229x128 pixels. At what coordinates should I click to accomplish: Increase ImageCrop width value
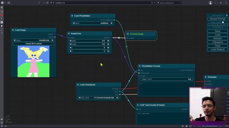pyautogui.click(x=108, y=41)
